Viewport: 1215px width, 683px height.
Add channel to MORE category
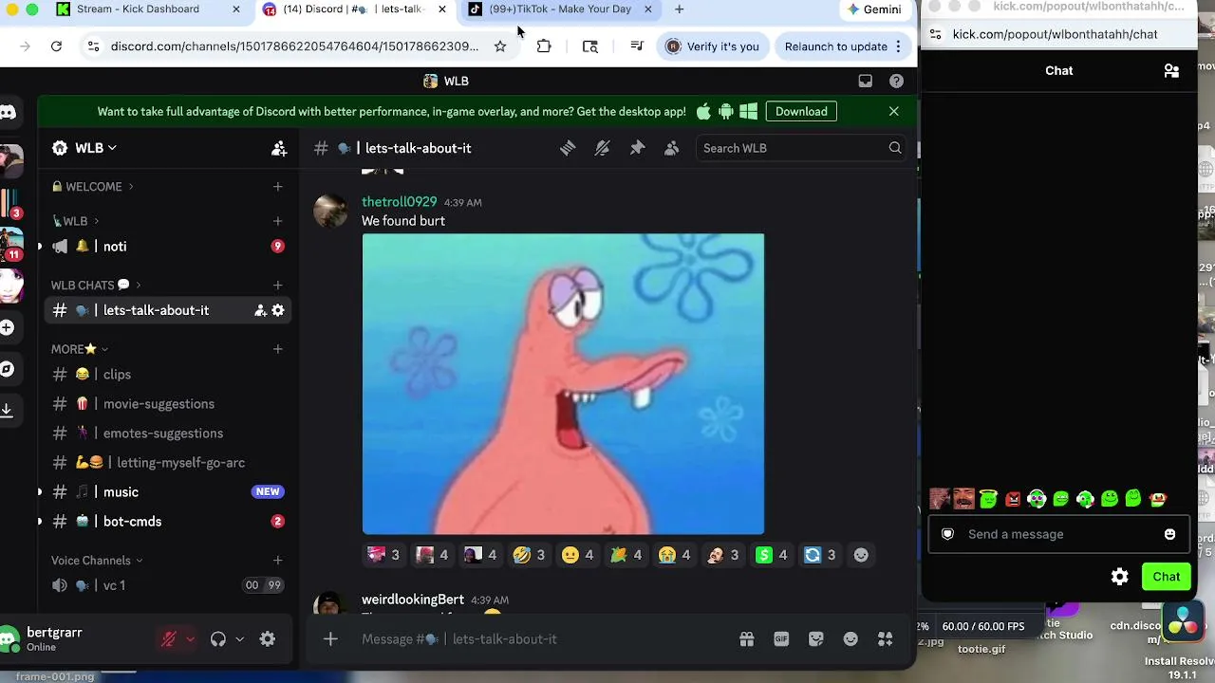click(x=277, y=349)
